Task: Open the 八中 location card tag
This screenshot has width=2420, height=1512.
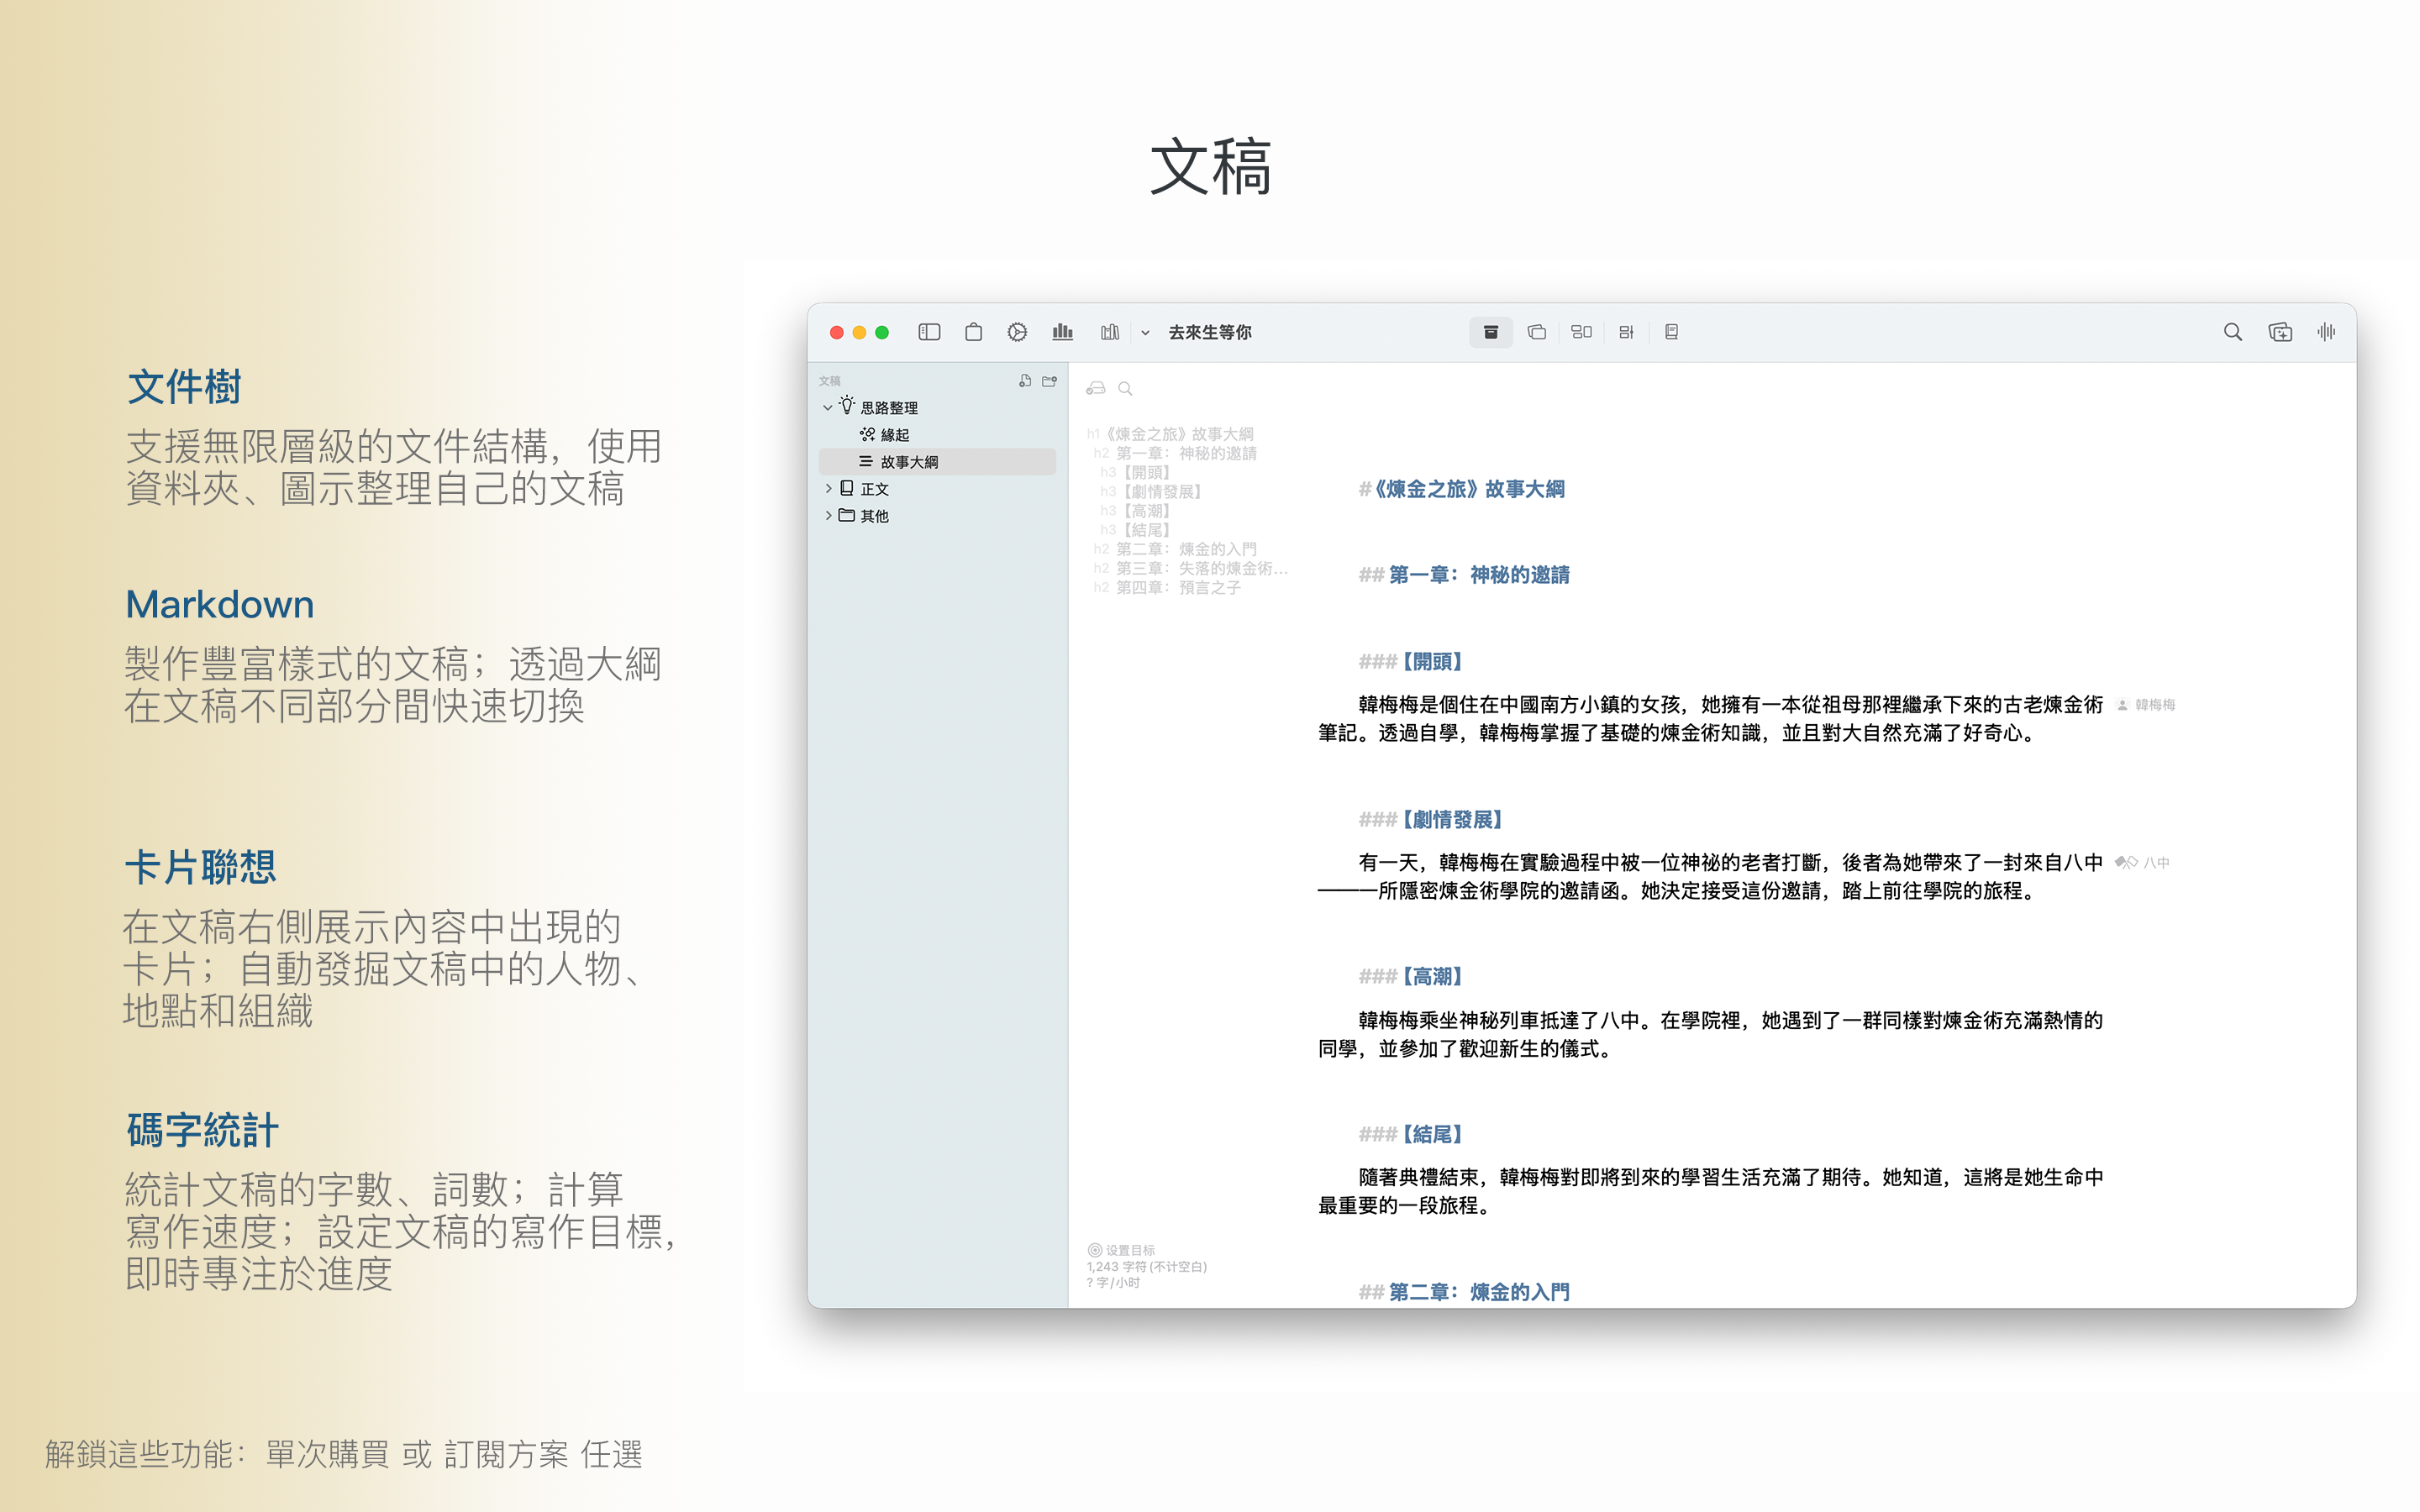Action: click(x=2143, y=863)
